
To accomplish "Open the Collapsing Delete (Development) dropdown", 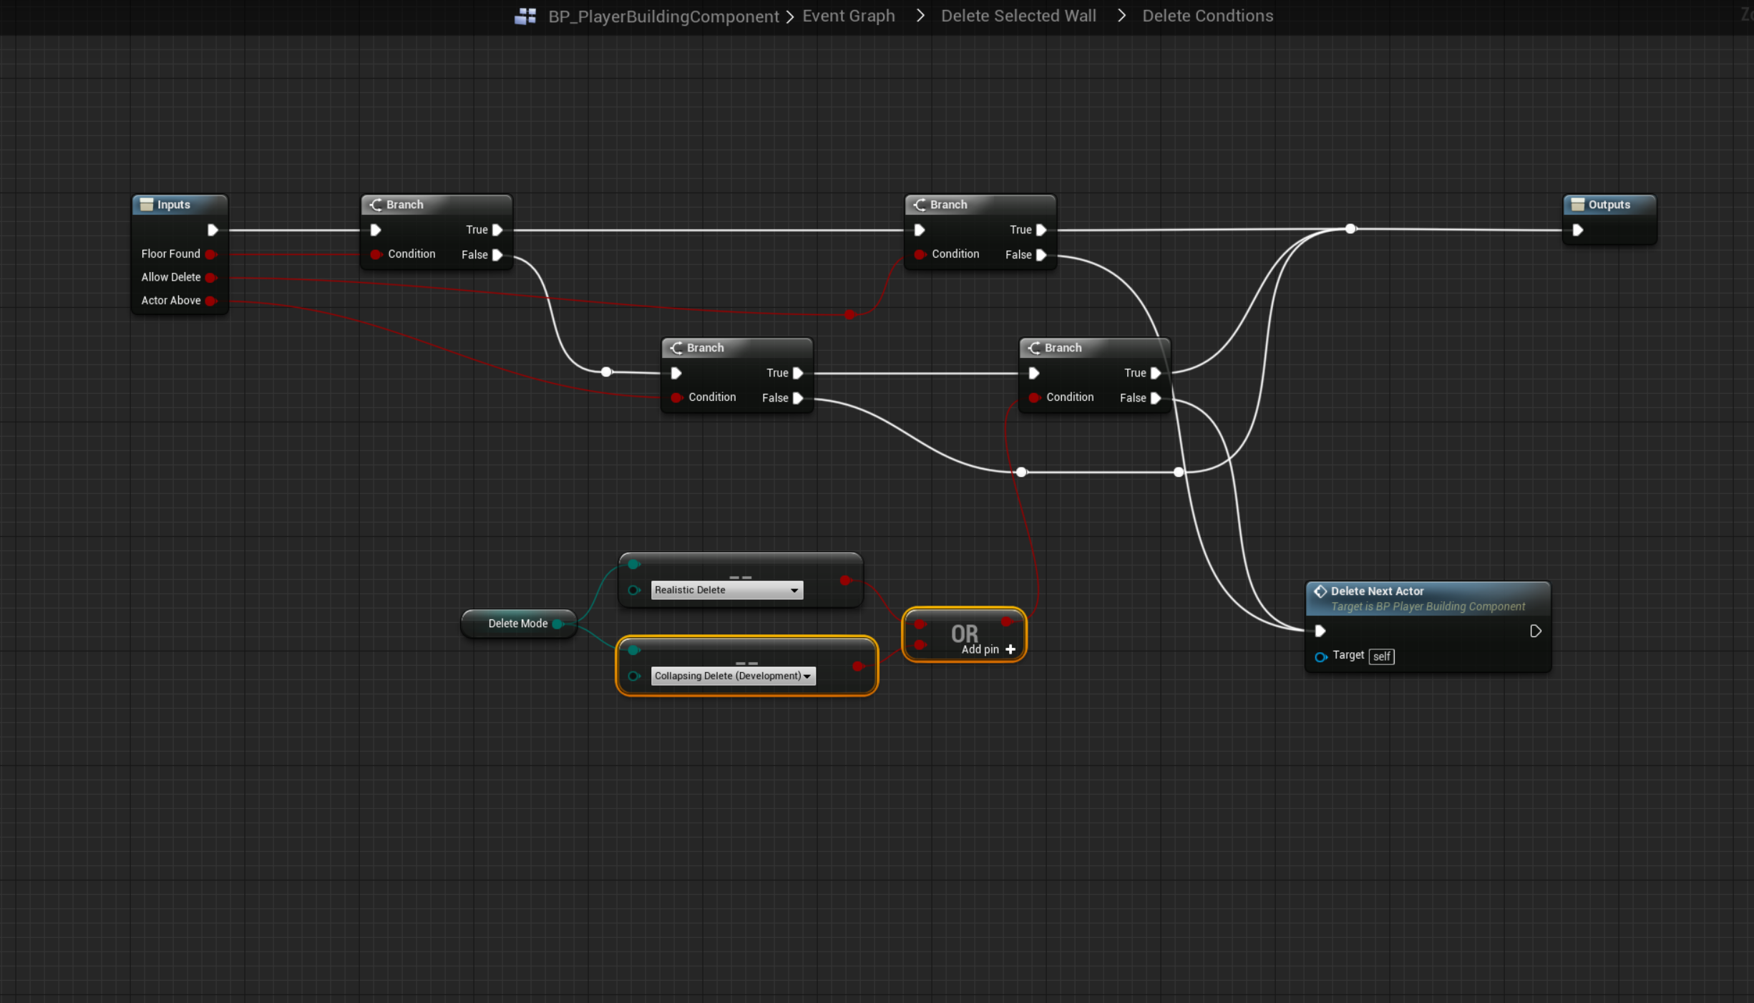I will tap(733, 676).
